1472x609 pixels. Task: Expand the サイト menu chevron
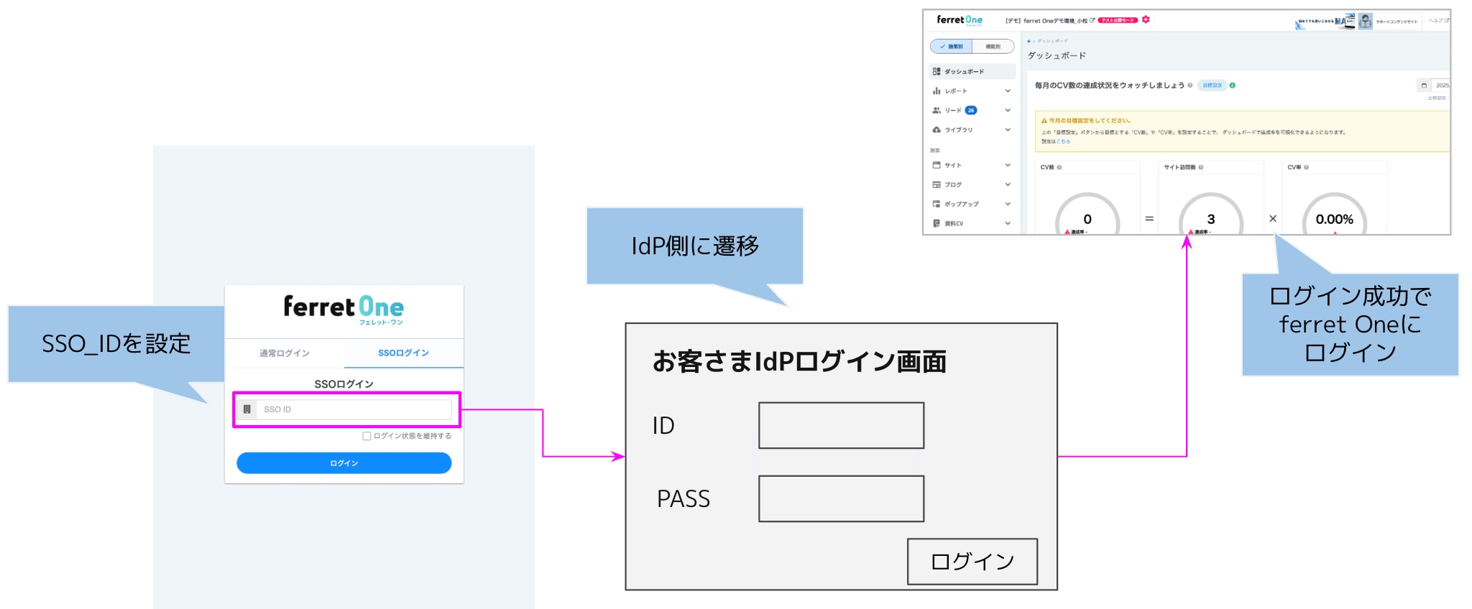click(1008, 165)
